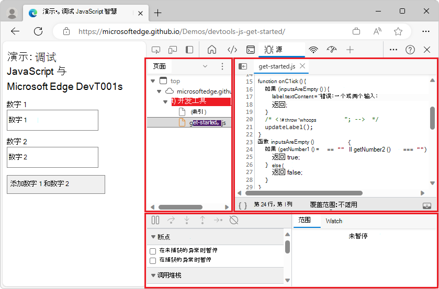Click the pretty print braces icon
Screen dimensions: 439x289
(x=243, y=205)
